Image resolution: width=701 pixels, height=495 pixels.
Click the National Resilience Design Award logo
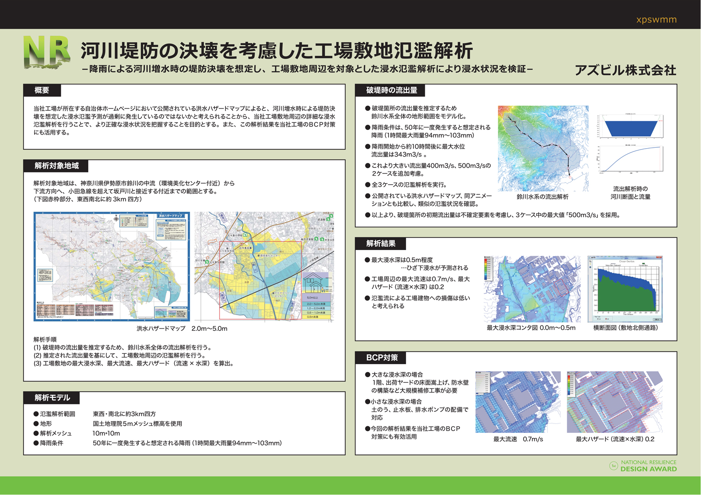643,466
